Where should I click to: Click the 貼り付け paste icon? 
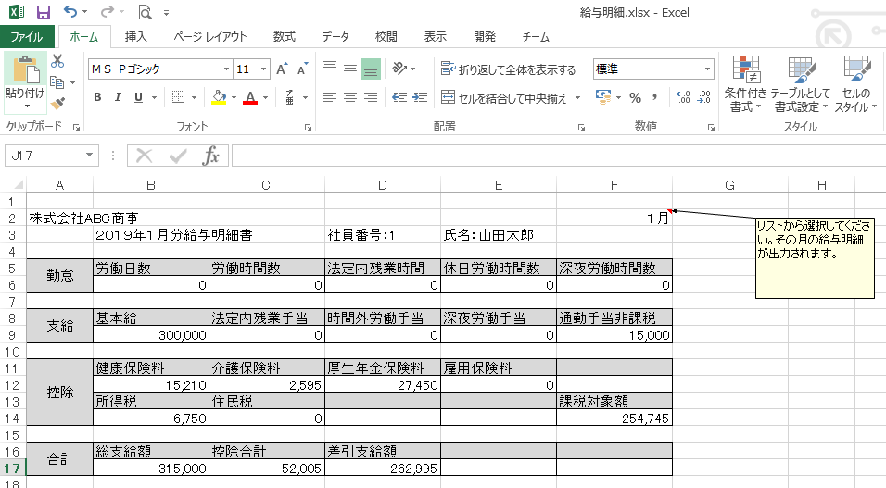coord(25,70)
